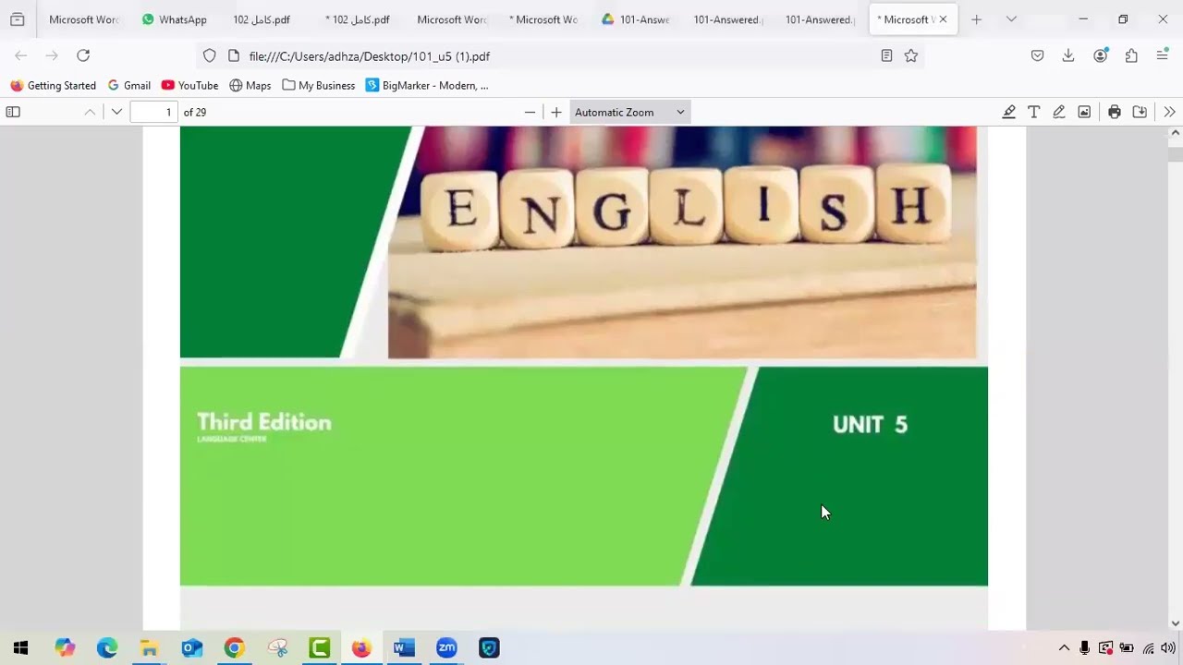Open Zoom from taskbar
The image size is (1183, 665).
click(446, 648)
